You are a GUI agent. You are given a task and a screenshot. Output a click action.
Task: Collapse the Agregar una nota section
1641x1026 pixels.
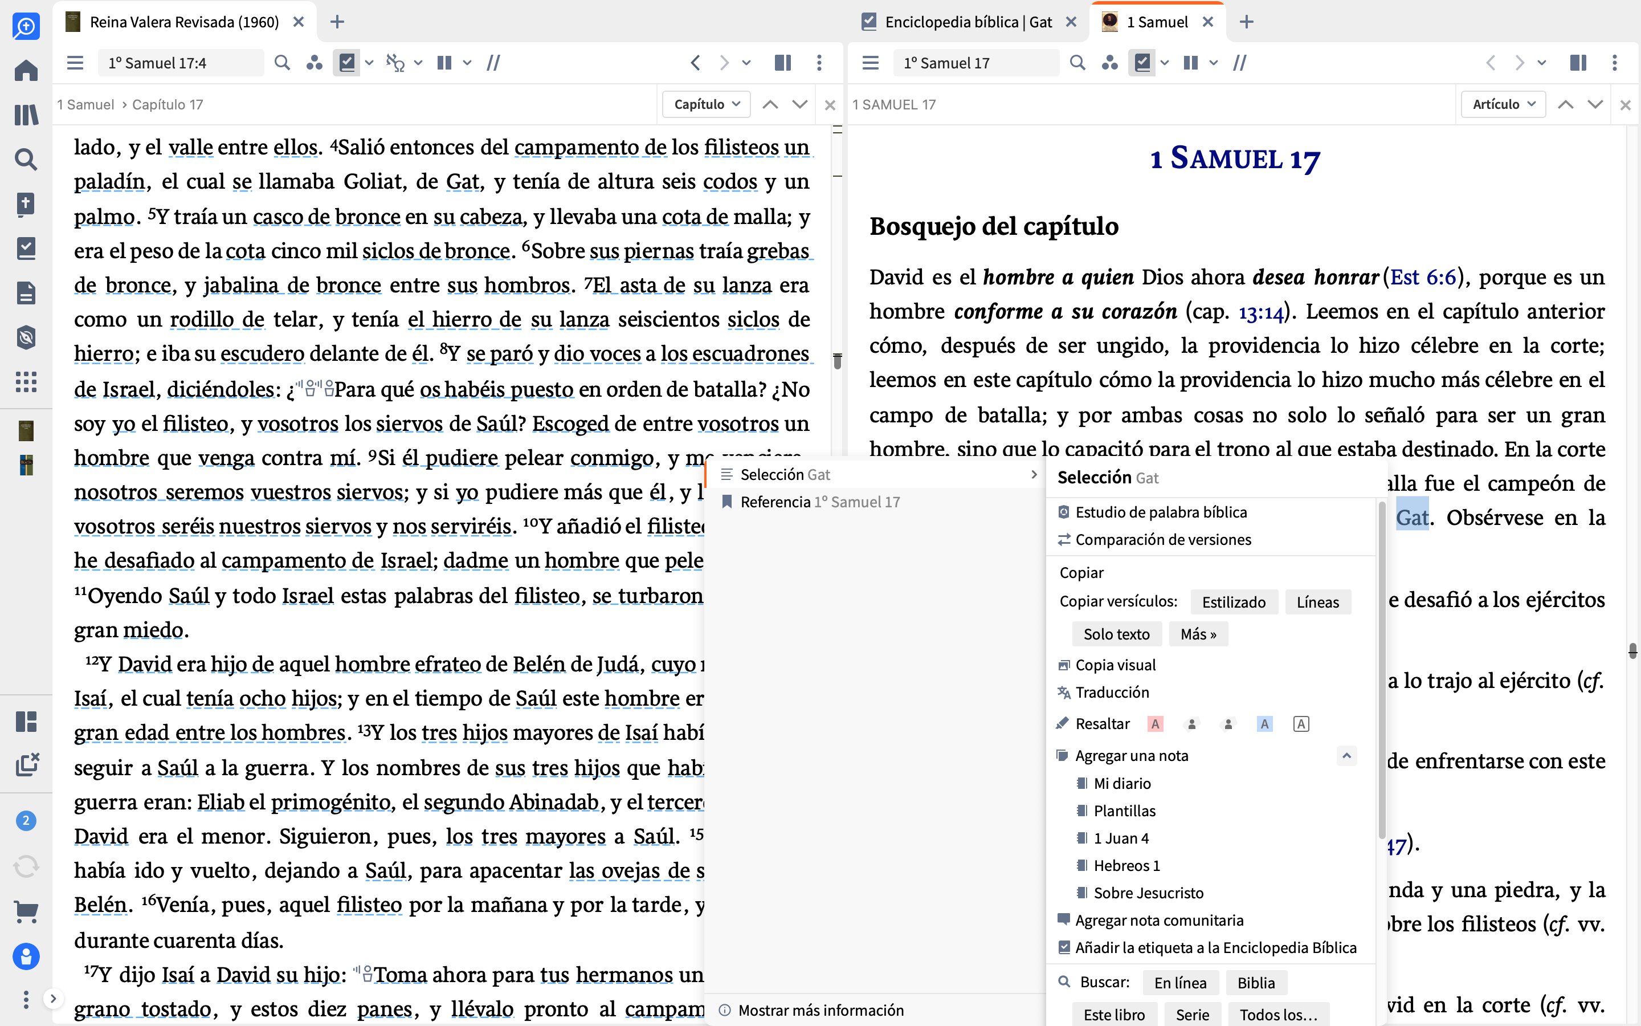[1347, 755]
